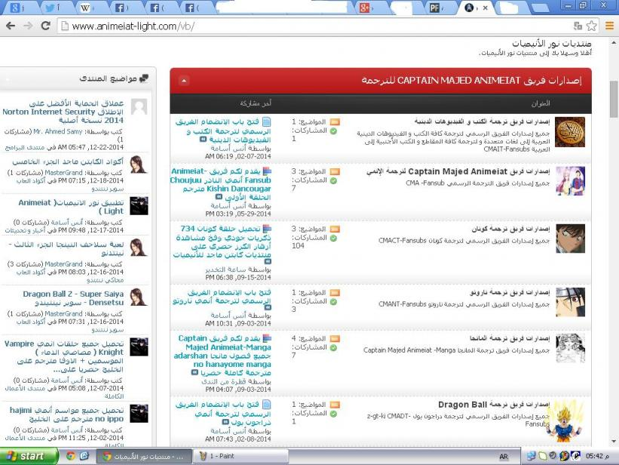This screenshot has height=465, width=619.
Task: Open hajimi no ippo seasons topic
Action: (x=66, y=414)
